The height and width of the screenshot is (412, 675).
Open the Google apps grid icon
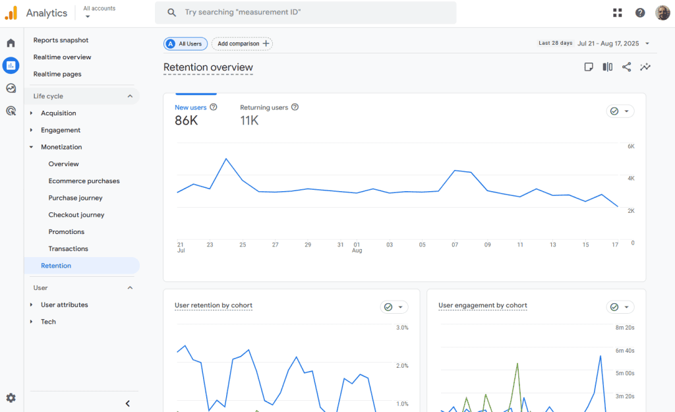[x=618, y=13]
